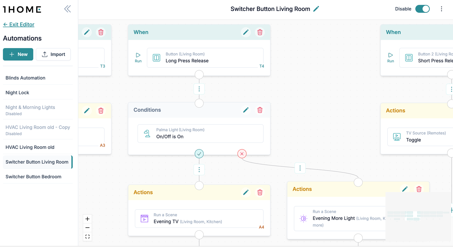This screenshot has width=453, height=247.
Task: Open connector options below the Long Press trigger
Action: pyautogui.click(x=199, y=89)
